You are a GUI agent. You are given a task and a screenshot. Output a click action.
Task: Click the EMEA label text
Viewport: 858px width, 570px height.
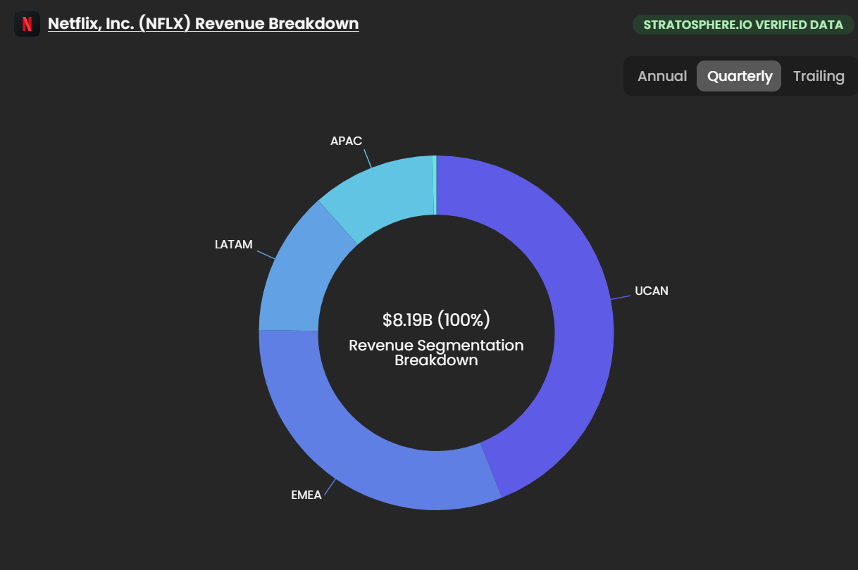306,495
